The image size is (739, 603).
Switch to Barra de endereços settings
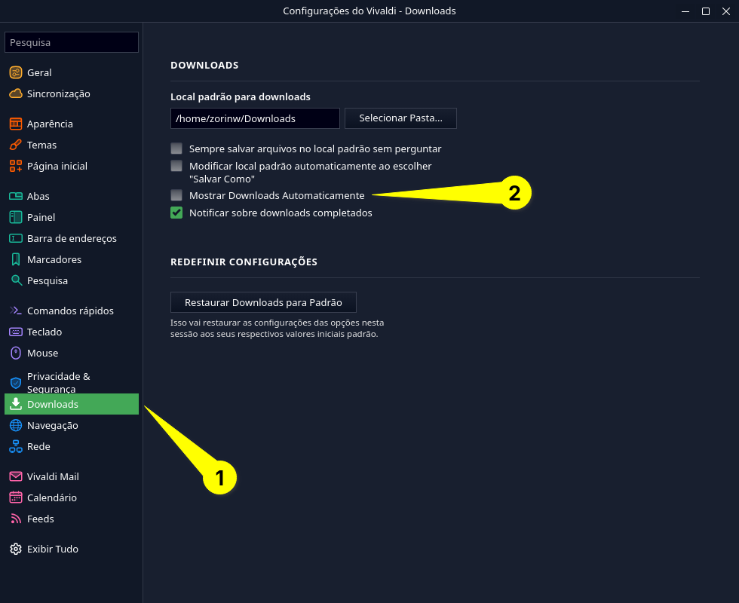click(72, 238)
